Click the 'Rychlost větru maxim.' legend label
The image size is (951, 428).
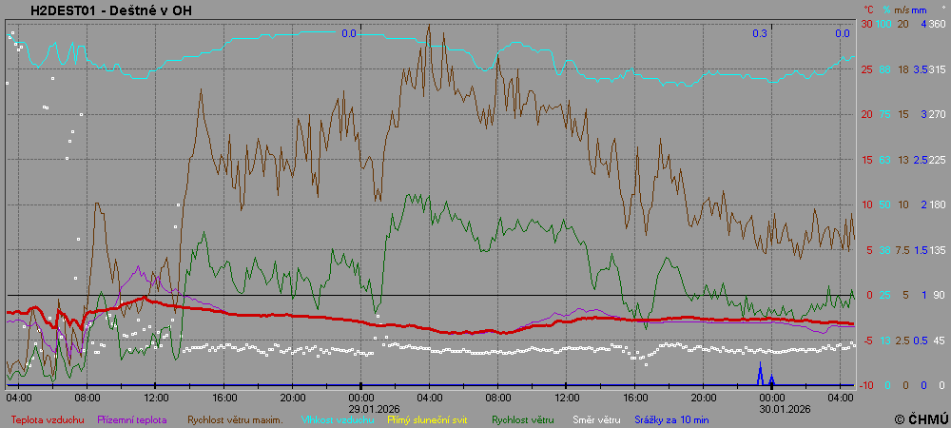tap(235, 418)
